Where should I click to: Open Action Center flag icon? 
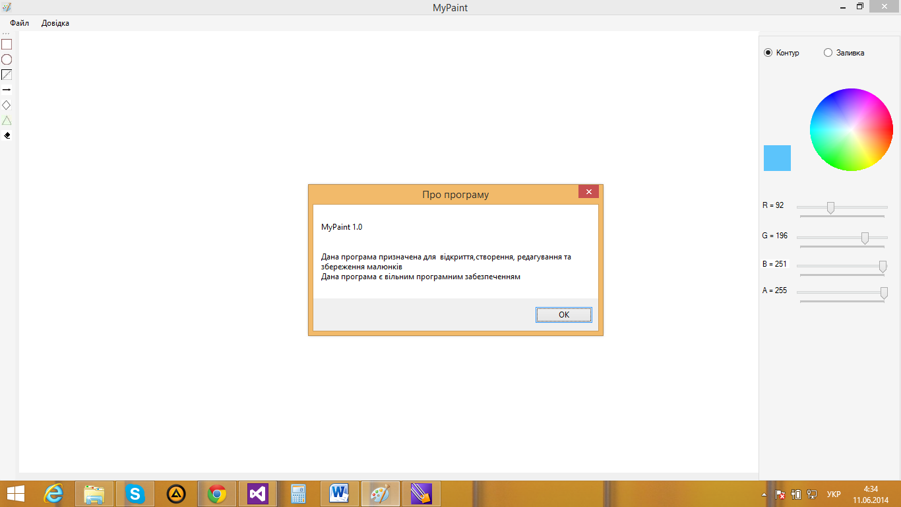click(780, 494)
